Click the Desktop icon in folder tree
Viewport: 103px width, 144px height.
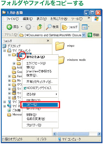click(x=4, y=46)
